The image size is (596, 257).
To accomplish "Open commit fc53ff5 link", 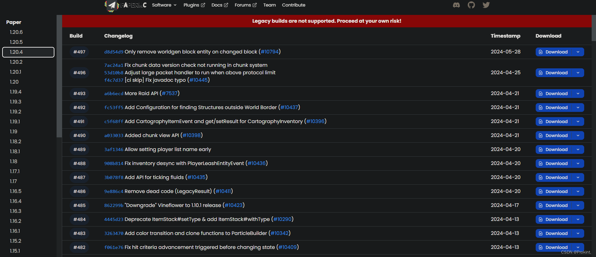I will (x=114, y=108).
